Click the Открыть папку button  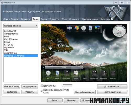point(12,87)
